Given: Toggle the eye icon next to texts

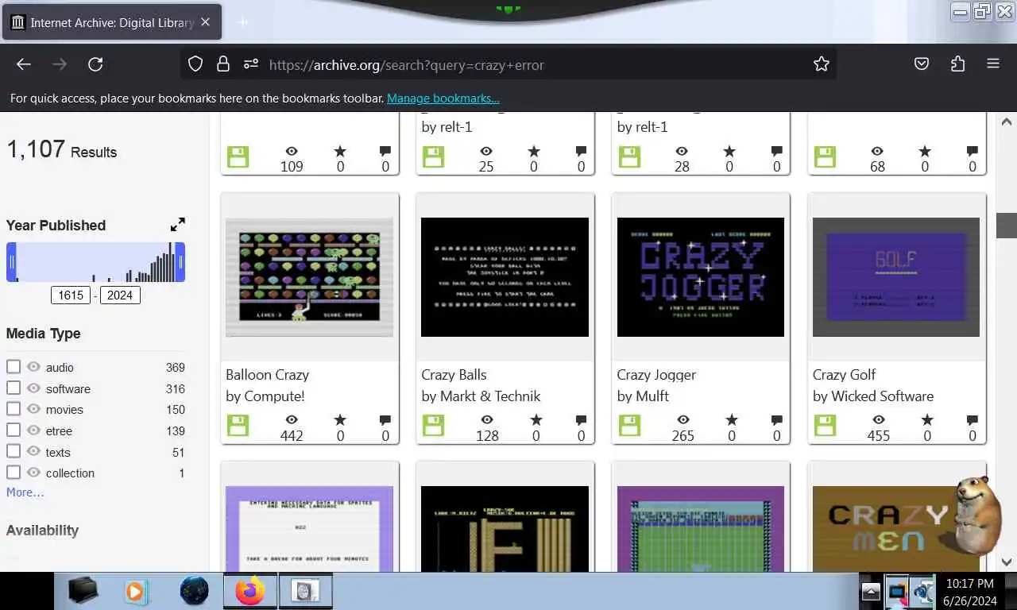Looking at the screenshot, I should click(x=33, y=451).
